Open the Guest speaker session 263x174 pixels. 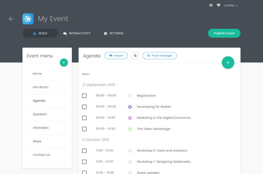pyautogui.click(x=148, y=172)
